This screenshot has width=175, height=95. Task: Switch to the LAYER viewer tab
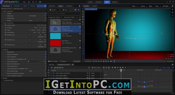coord(94,6)
